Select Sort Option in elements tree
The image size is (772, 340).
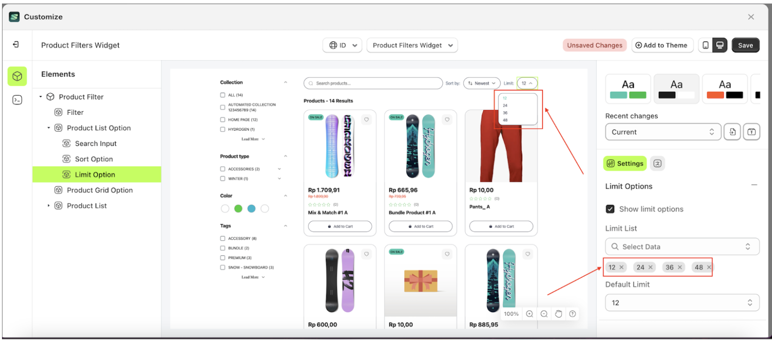tap(94, 159)
